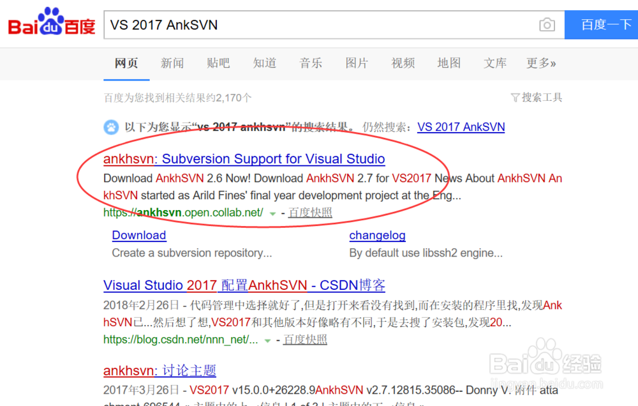Open the 搜索工具 filter

pos(537,97)
